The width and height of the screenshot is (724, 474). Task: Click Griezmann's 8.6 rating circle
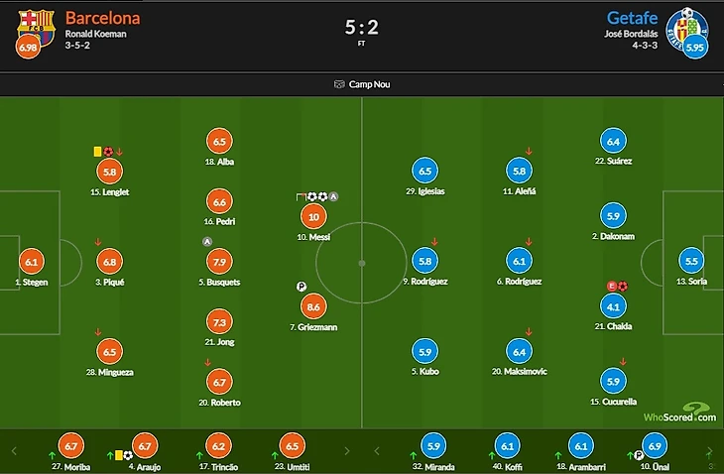click(x=313, y=306)
